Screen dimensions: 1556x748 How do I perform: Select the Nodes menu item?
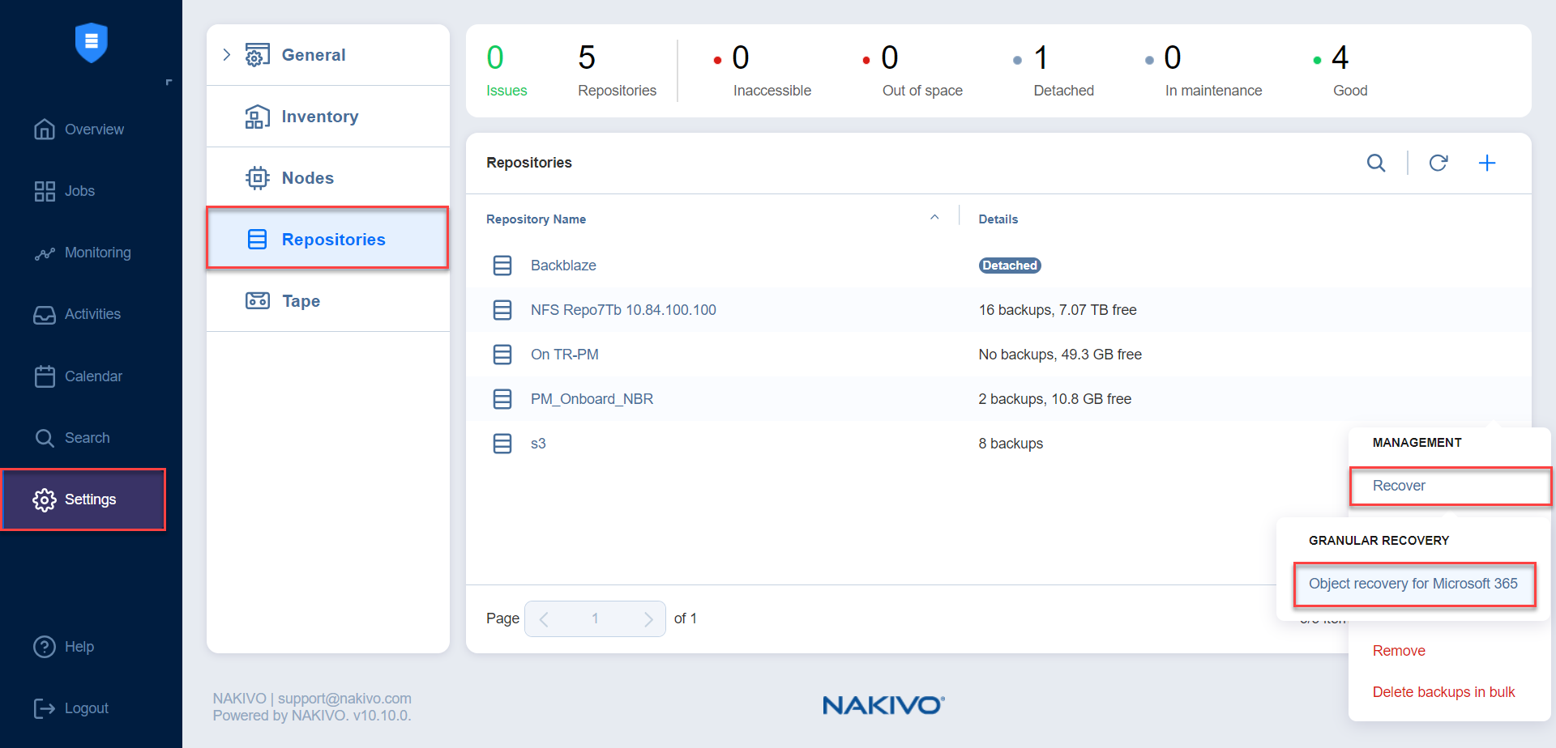pyautogui.click(x=328, y=178)
